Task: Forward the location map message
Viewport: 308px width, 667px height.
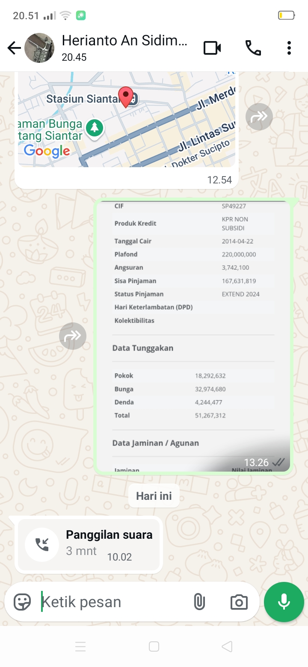Action: coord(259,117)
